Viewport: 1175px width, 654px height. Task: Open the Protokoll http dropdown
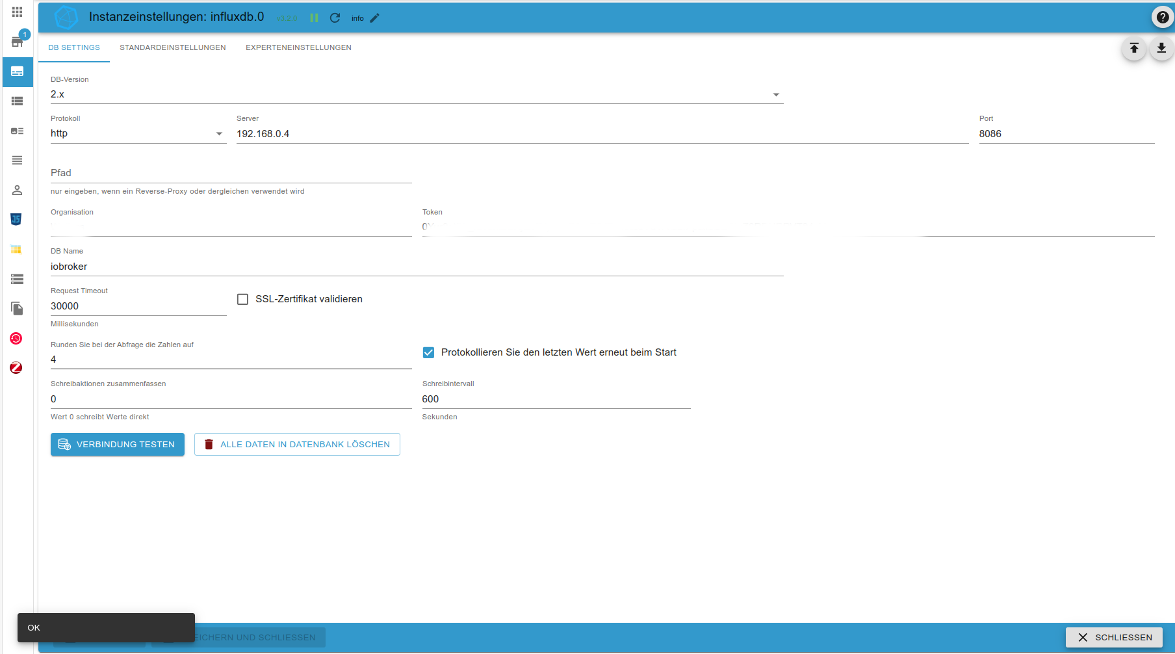click(x=138, y=134)
